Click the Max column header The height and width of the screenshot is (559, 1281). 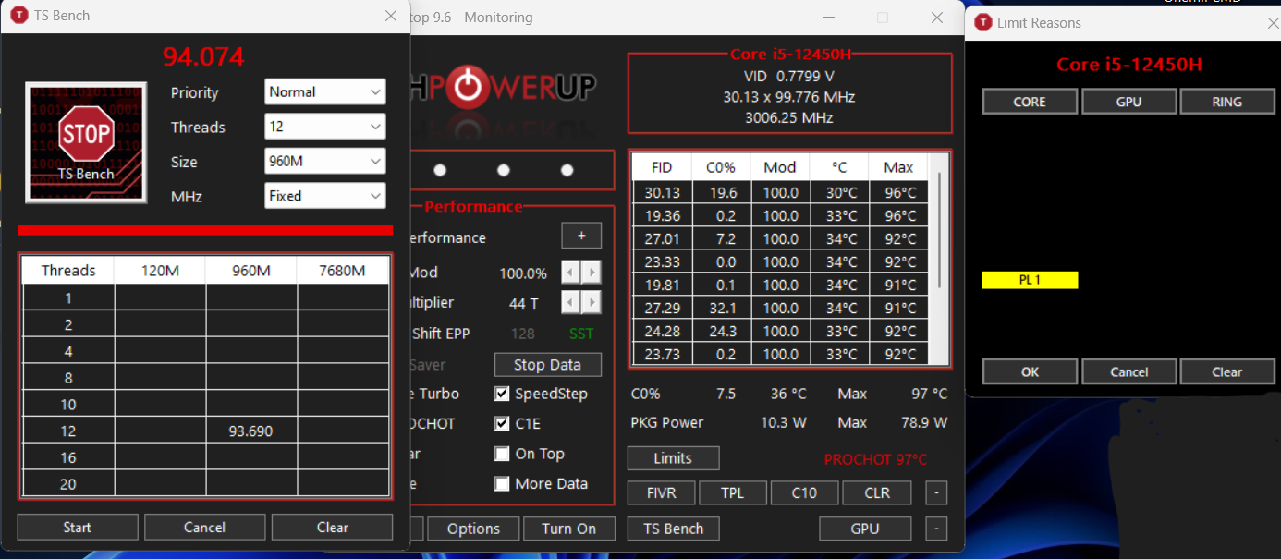click(x=898, y=167)
